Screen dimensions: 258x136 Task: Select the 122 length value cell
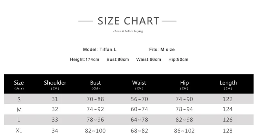(228, 99)
